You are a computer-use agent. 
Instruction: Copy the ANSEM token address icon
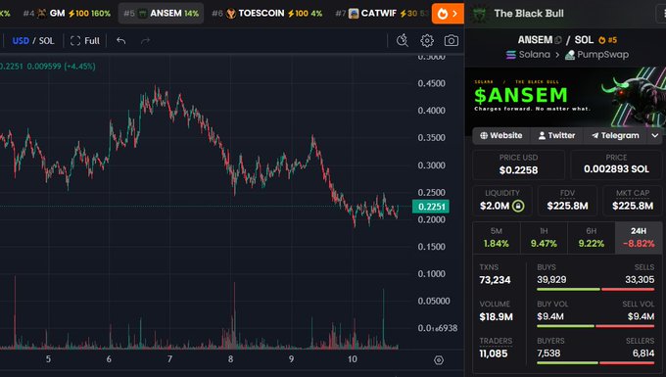click(558, 40)
